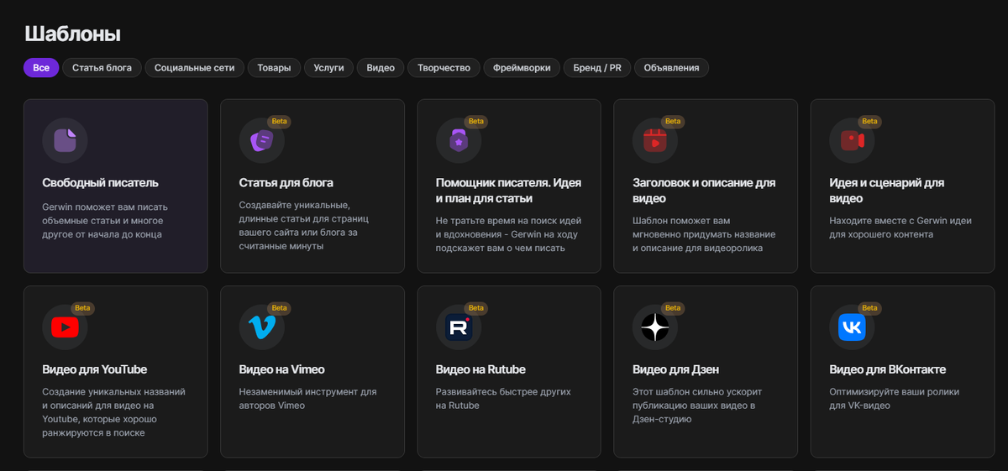Click the Beta badge on Видео для YouTube
Image resolution: width=1008 pixels, height=471 pixels.
pyautogui.click(x=82, y=308)
